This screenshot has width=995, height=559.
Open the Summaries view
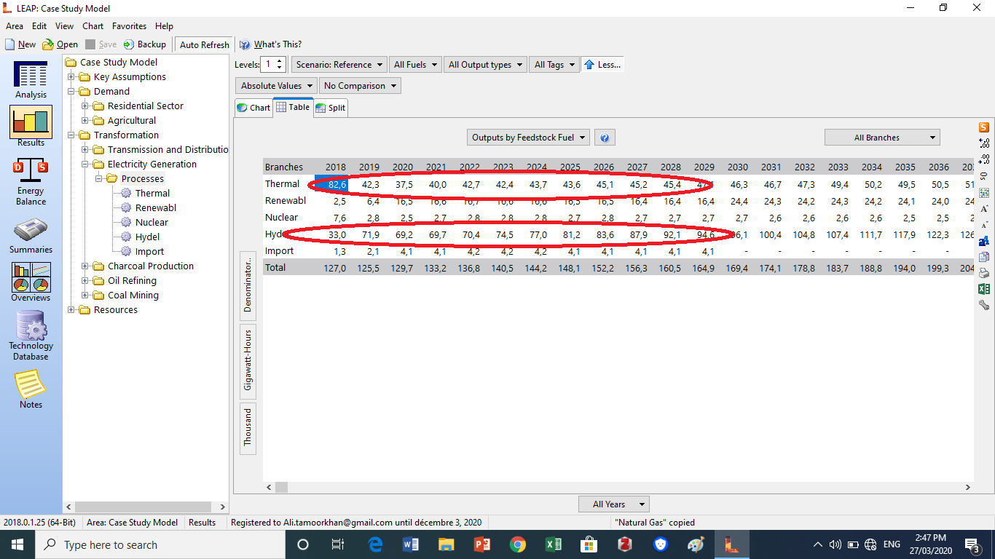[31, 237]
